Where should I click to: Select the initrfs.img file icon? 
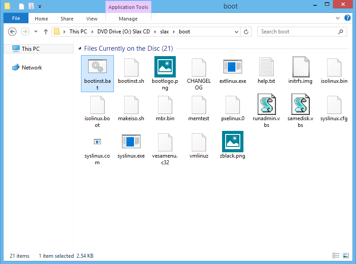300,68
